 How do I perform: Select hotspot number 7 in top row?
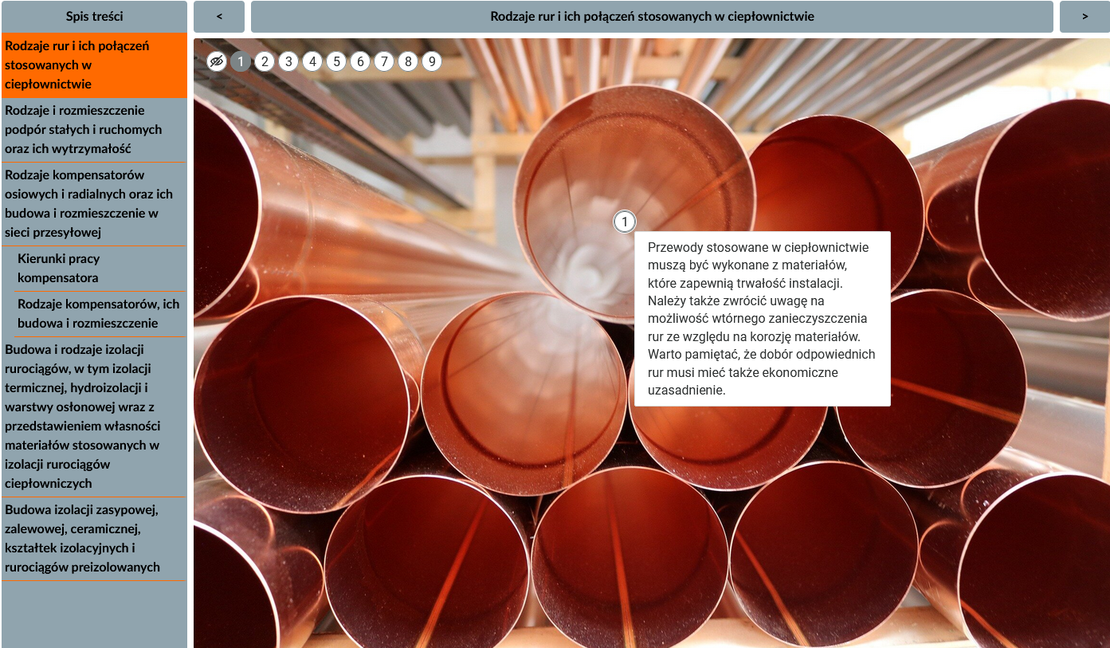click(384, 61)
